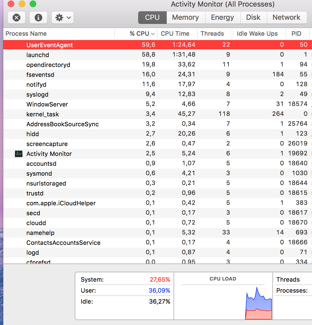Viewport: 312px width, 325px height.
Task: Select the ContactsAccountsService process
Action: [x=157, y=242]
